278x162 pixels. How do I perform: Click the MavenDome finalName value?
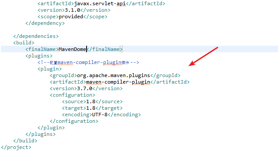[x=72, y=49]
